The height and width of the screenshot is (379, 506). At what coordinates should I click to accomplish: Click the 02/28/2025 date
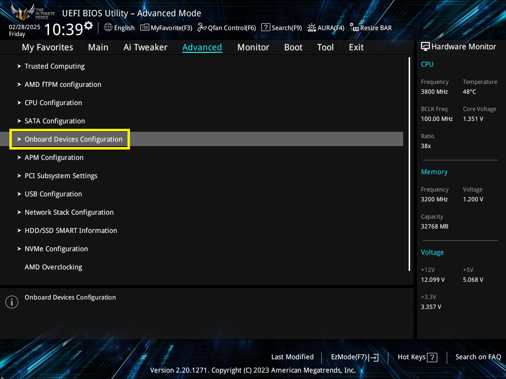25,27
